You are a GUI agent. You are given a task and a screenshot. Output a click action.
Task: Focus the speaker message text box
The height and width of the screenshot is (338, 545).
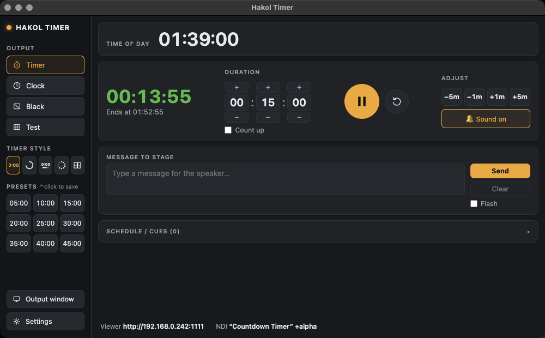click(x=286, y=179)
